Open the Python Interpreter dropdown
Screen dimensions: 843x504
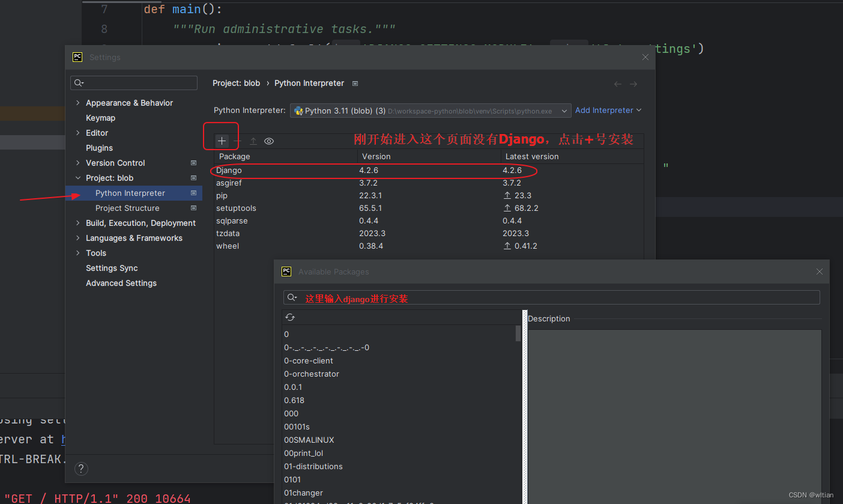[430, 111]
